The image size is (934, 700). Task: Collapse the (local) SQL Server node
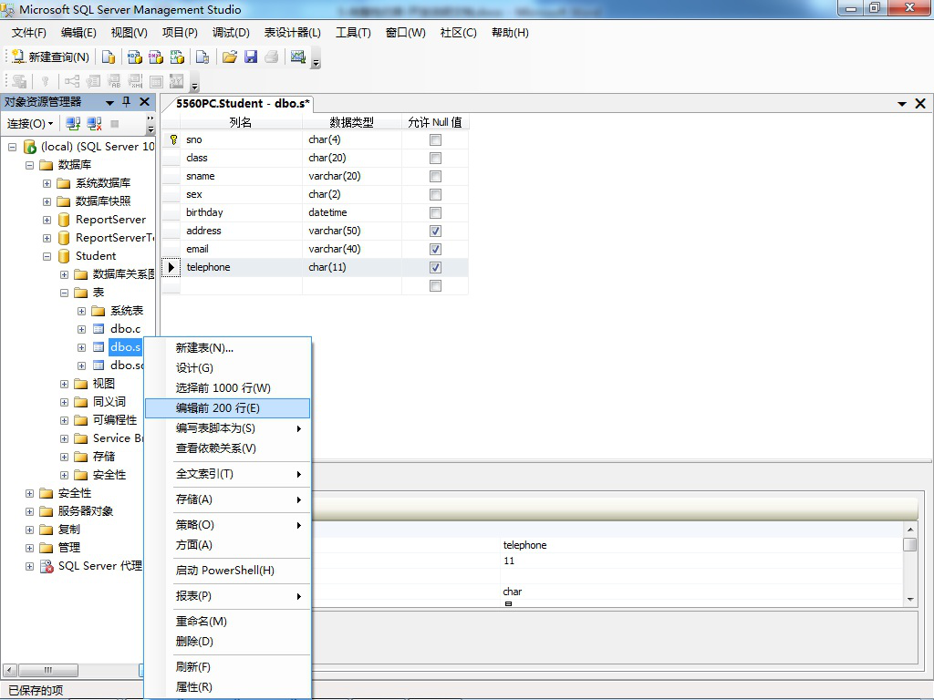(12, 147)
